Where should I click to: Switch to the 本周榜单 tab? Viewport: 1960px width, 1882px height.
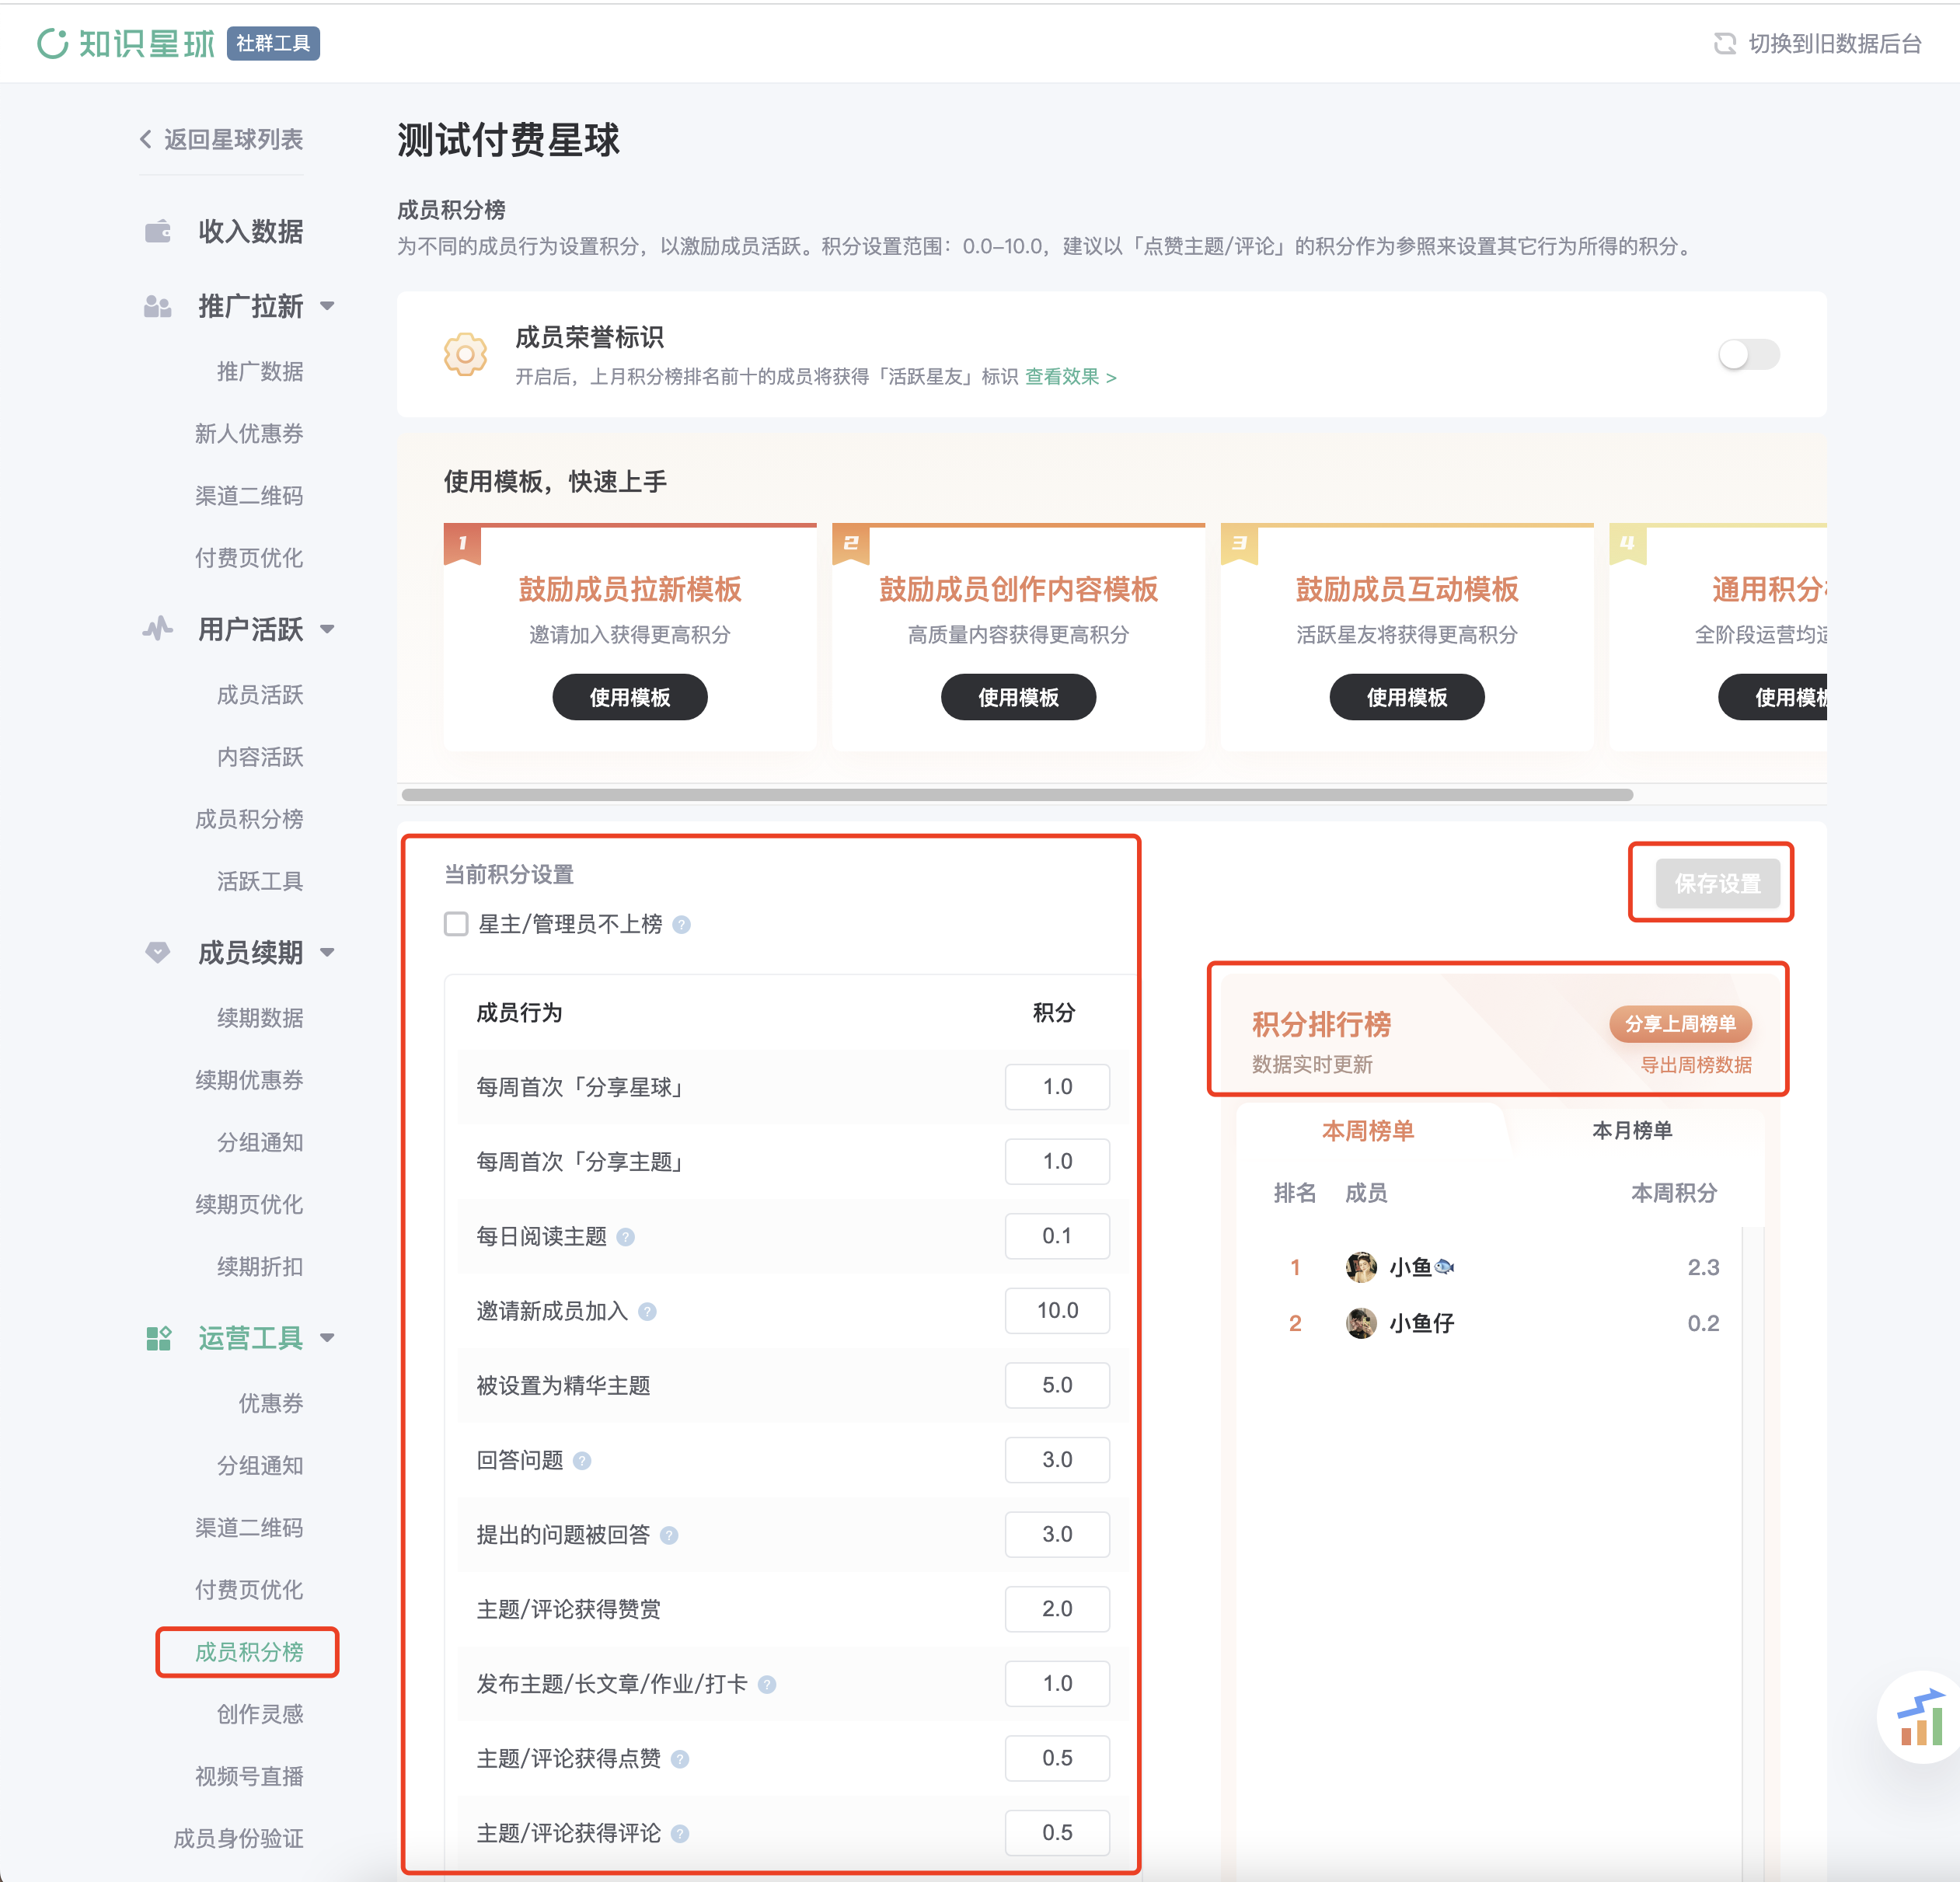point(1367,1130)
